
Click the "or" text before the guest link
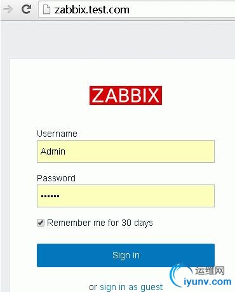coord(93,288)
